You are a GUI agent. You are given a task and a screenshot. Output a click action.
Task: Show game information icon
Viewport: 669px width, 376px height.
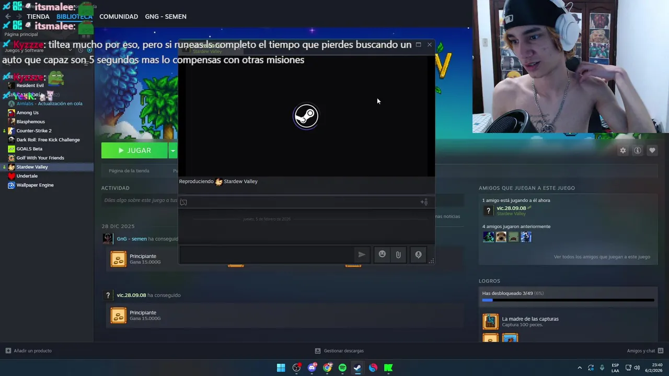637,150
